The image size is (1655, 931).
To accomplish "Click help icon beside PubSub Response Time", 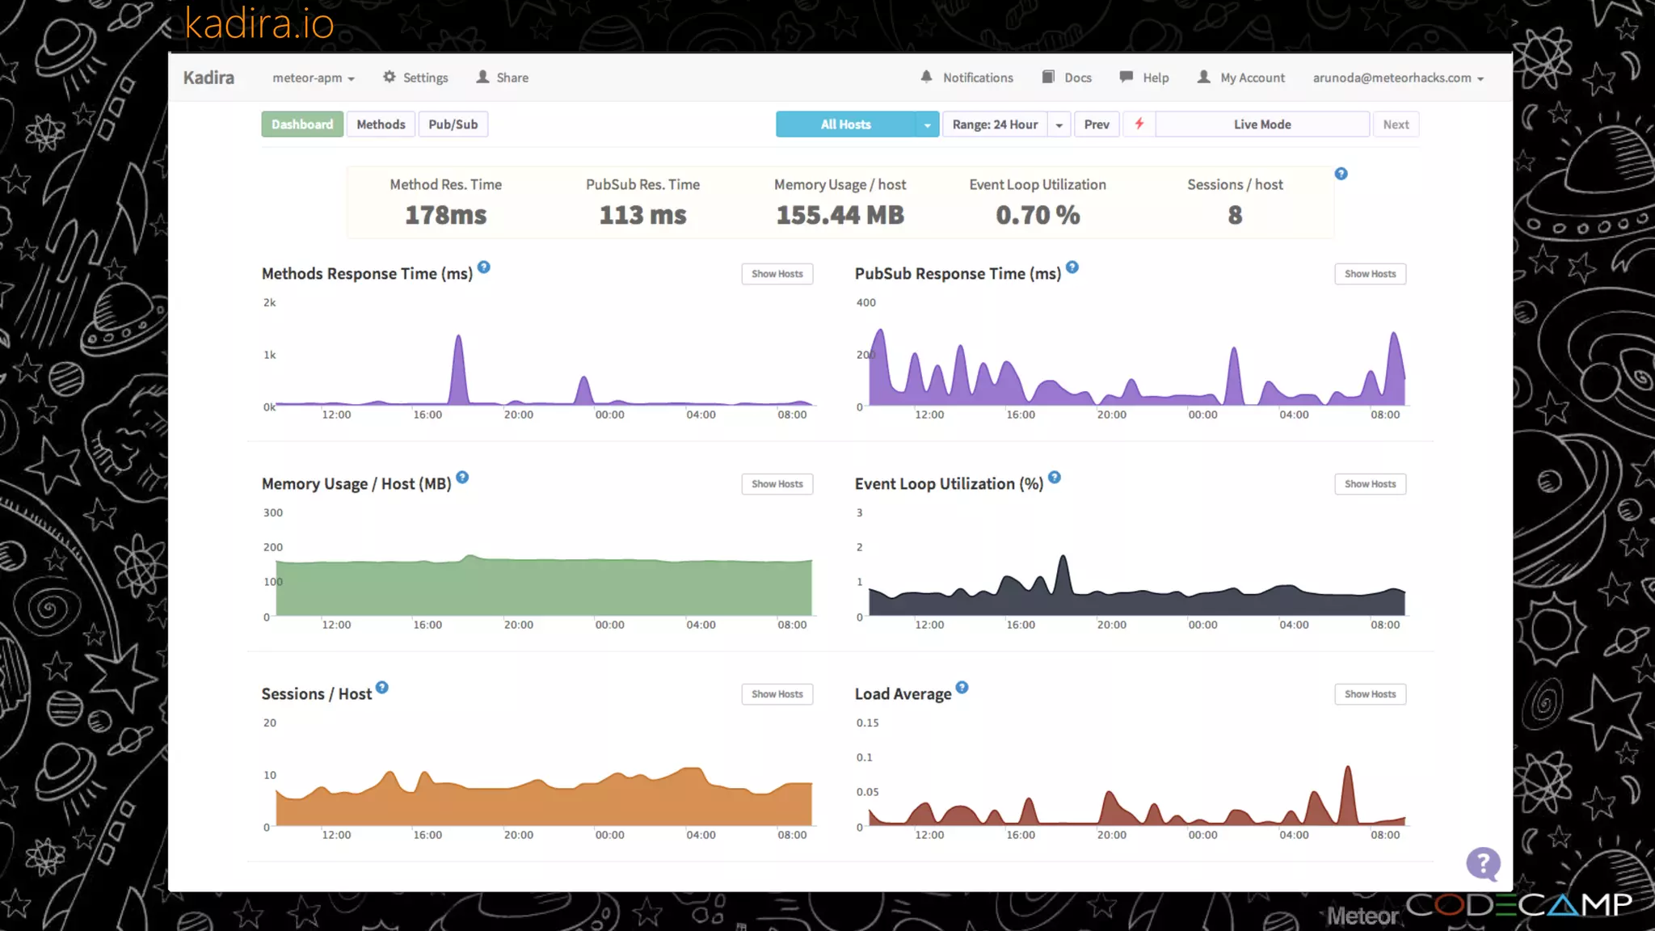I will [x=1072, y=268].
